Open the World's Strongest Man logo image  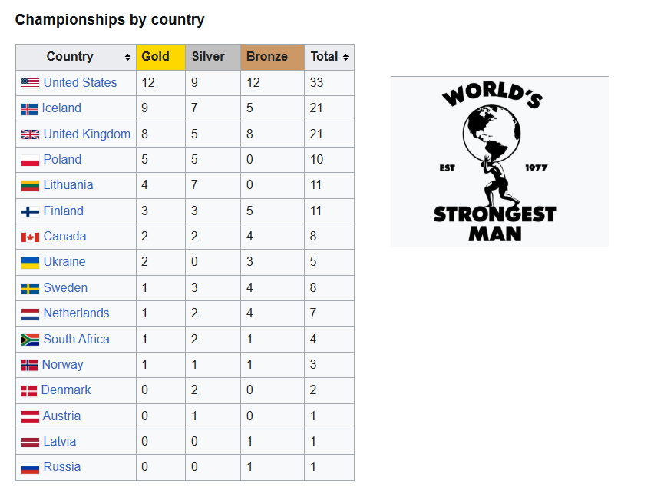tap(499, 161)
